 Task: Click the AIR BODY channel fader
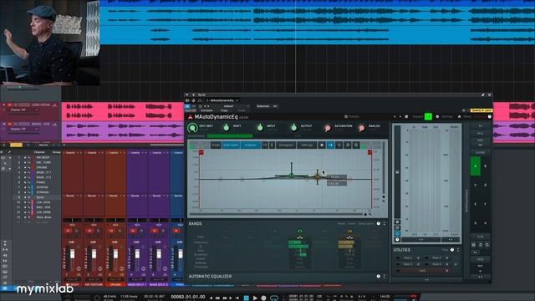(73, 254)
